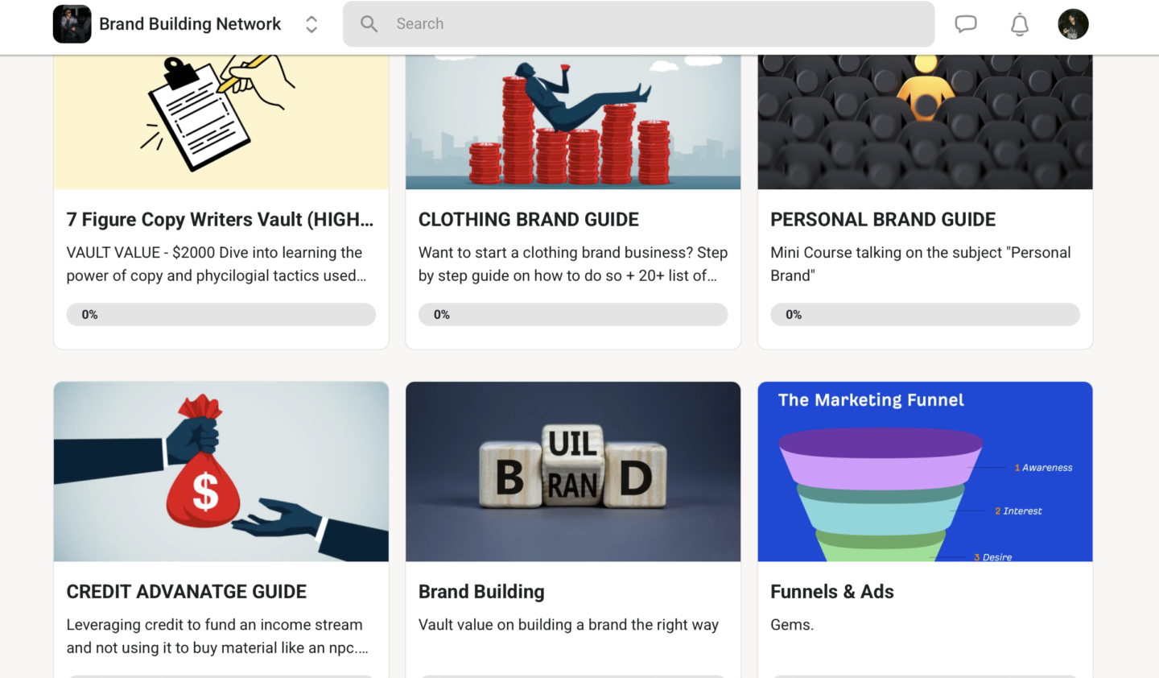Open the 7 Figure Copy Writers Vault course
Viewport: 1159px width, 678px height.
click(x=220, y=220)
